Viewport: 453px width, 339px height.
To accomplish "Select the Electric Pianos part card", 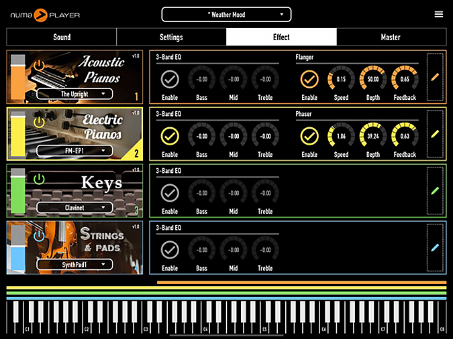I will 74,134.
